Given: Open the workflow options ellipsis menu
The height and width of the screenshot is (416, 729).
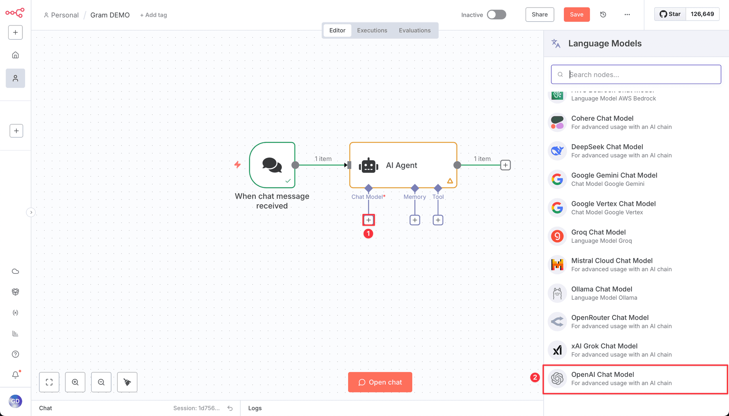Looking at the screenshot, I should 627,14.
